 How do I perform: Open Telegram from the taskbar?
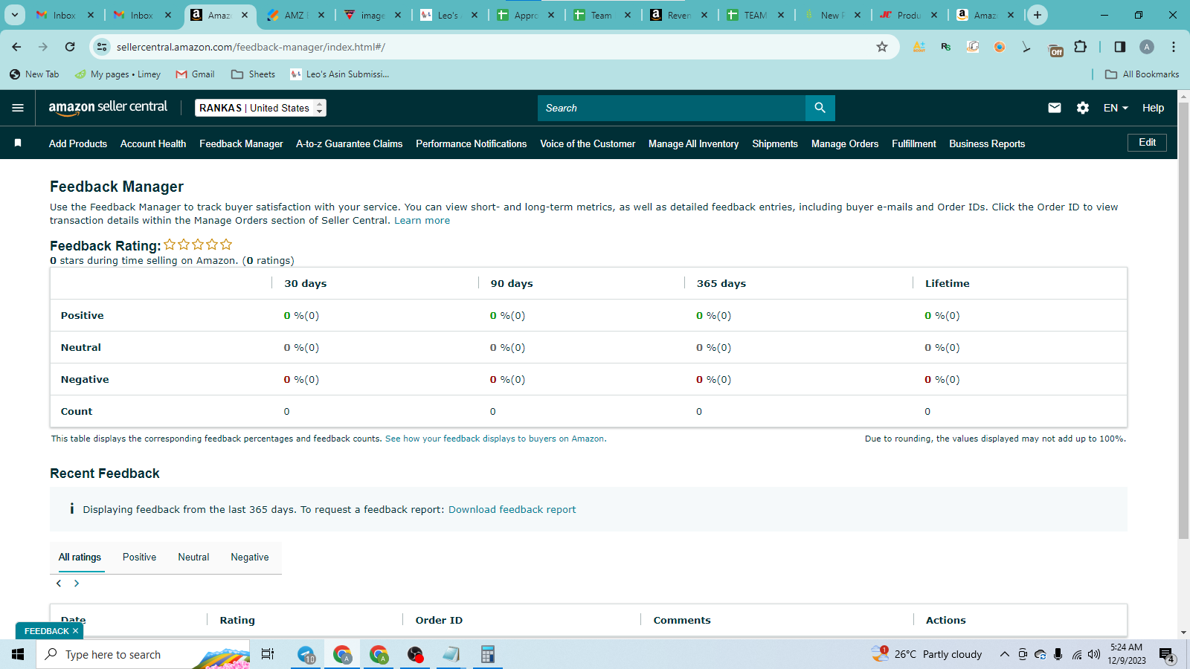coord(306,654)
